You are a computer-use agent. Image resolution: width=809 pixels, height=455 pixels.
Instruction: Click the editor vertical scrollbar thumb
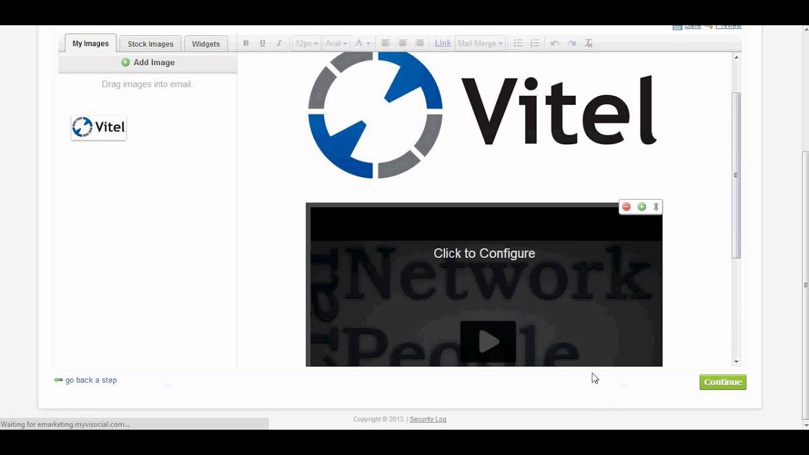click(736, 175)
